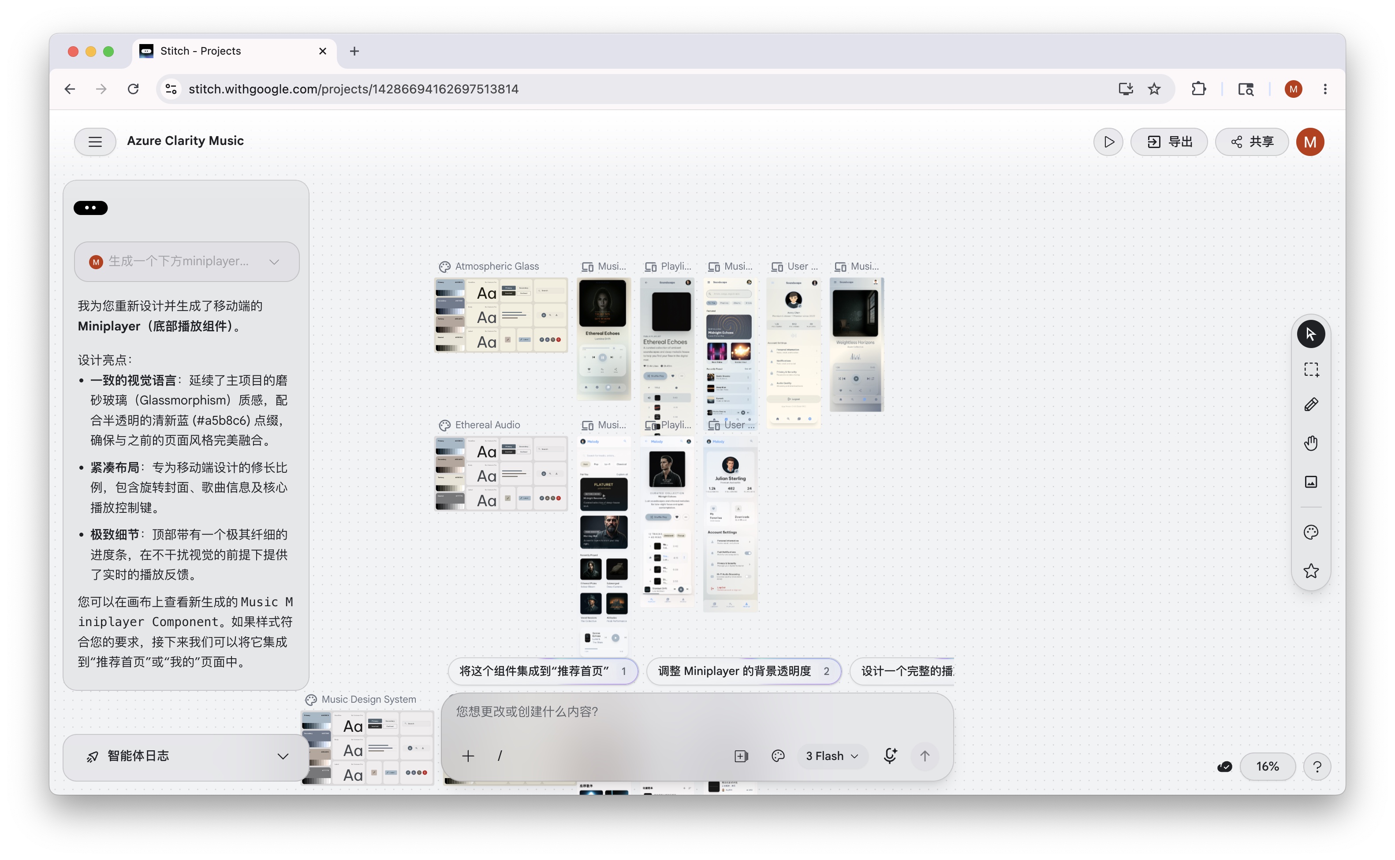Screen dimensions: 1395x860
Task: Open the Julian Sterling user screen thumbnail
Action: 730,524
